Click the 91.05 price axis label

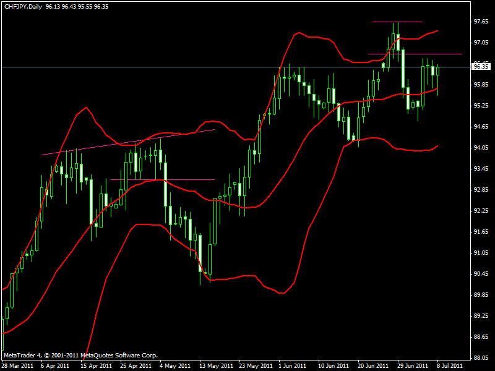[481, 253]
